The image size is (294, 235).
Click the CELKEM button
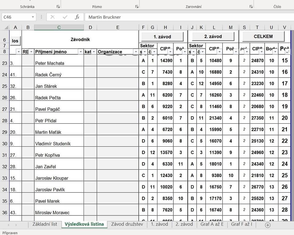tap(263, 37)
